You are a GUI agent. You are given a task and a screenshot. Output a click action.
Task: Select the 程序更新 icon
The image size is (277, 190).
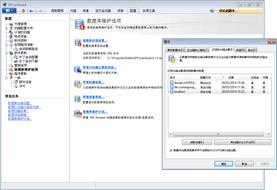tap(11, 74)
